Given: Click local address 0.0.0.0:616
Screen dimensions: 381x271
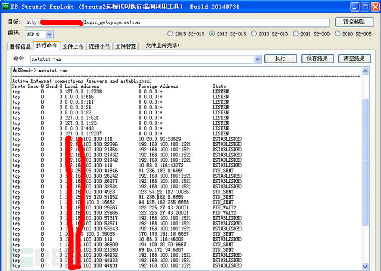Looking at the screenshot, I should 79,97.
